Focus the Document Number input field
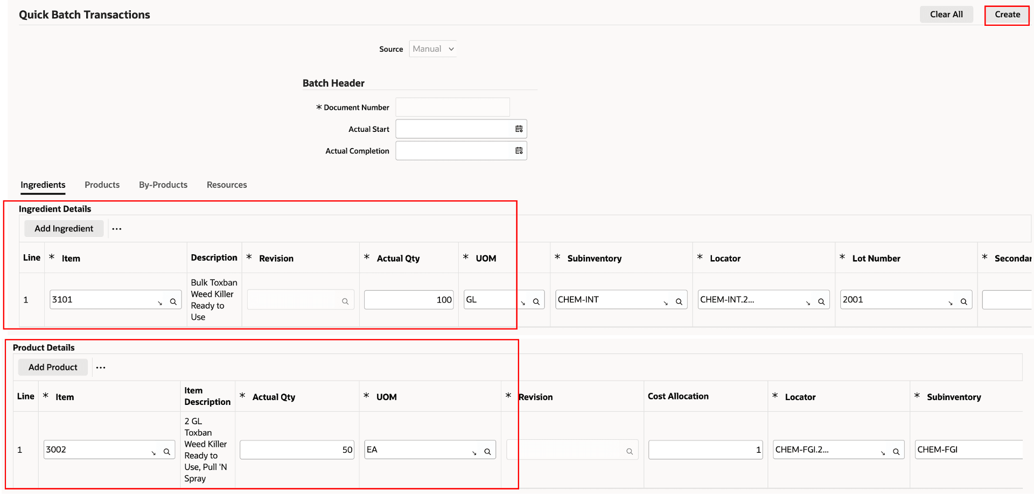Viewport: 1034px width, 504px height. click(x=452, y=107)
